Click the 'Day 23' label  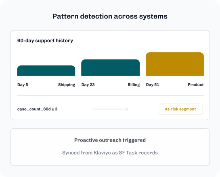[x=88, y=85]
